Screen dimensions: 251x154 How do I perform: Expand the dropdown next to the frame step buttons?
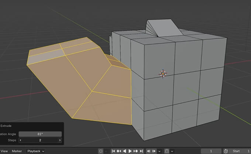pyautogui.click(x=159, y=151)
